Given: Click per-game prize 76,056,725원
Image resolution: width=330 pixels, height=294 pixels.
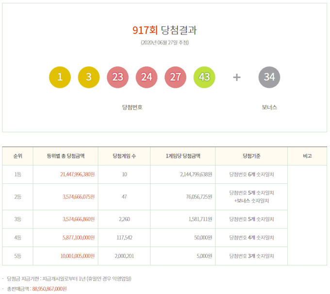Looking at the screenshot, I should [199, 197].
